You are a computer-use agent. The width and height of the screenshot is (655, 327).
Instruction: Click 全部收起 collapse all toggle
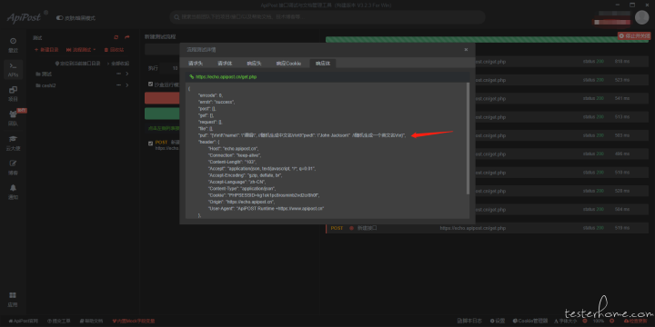118,64
